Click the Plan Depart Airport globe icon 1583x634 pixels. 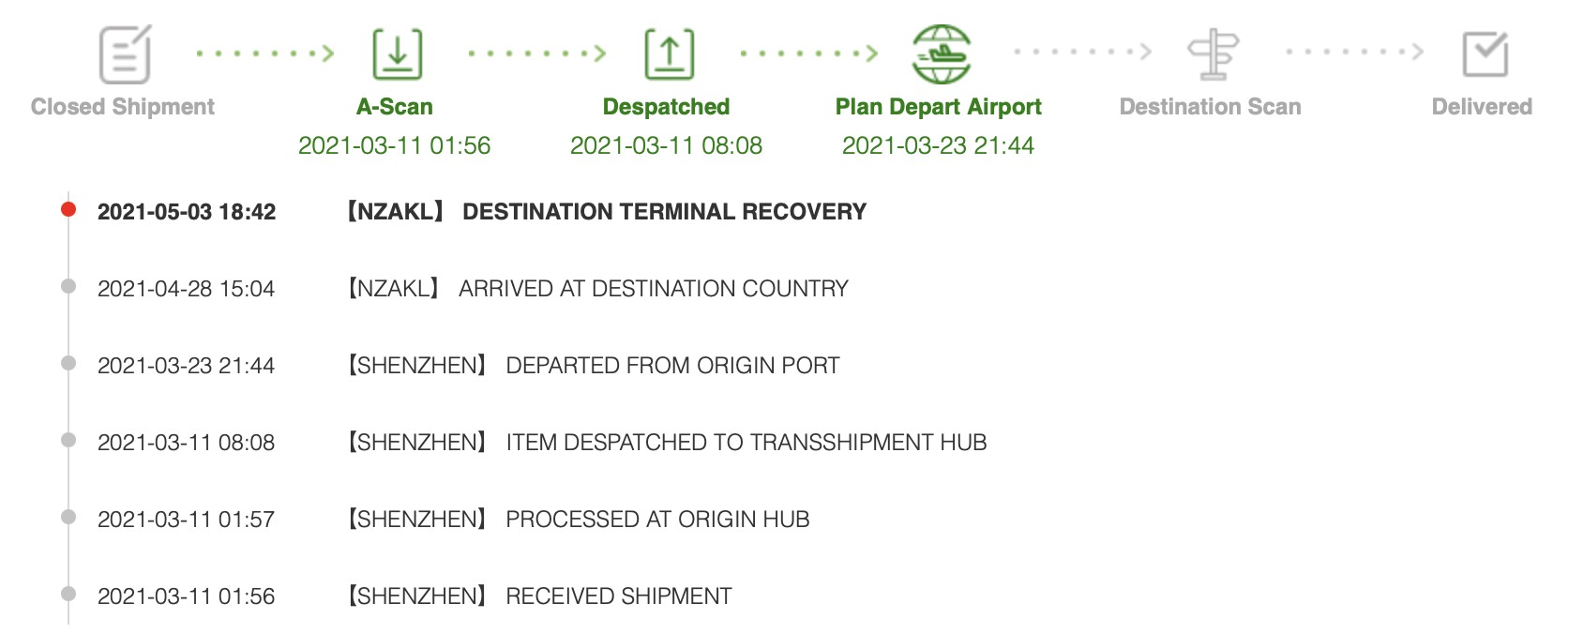(x=942, y=54)
